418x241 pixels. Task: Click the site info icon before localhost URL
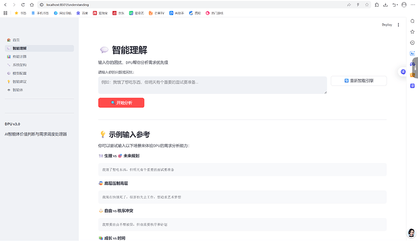click(x=42, y=5)
